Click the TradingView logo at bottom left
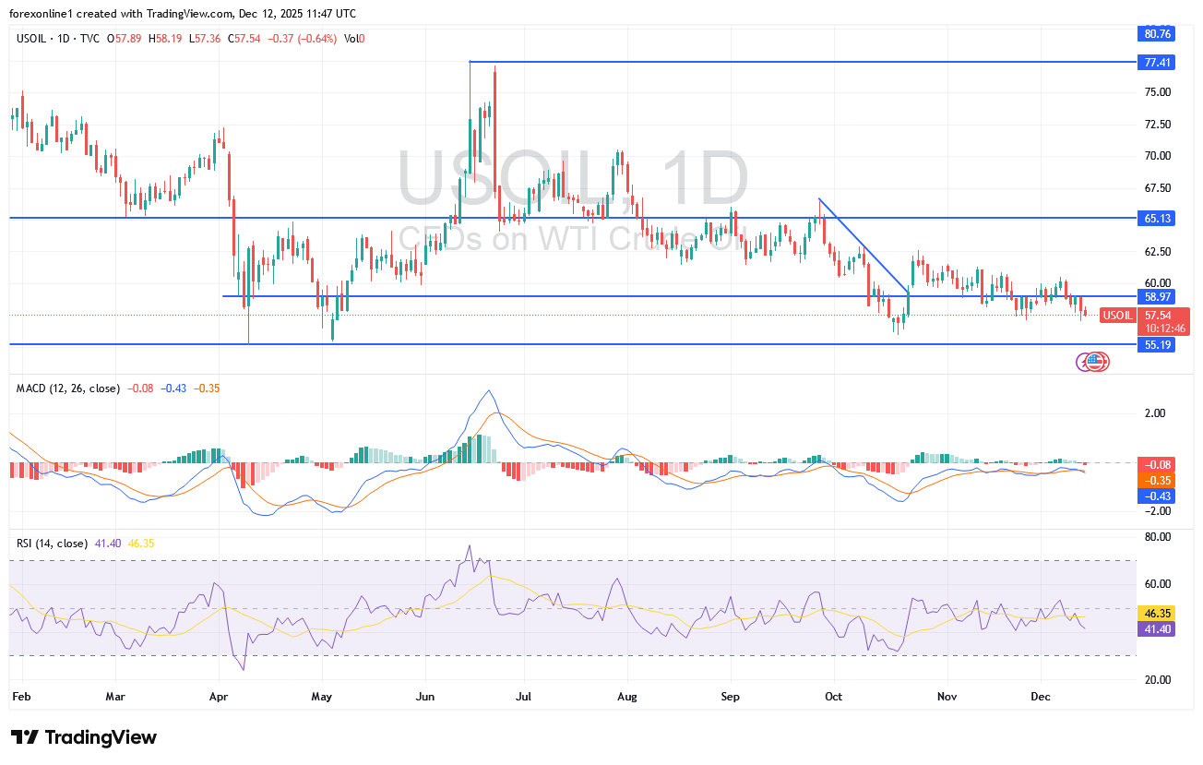The image size is (1203, 765). click(84, 737)
